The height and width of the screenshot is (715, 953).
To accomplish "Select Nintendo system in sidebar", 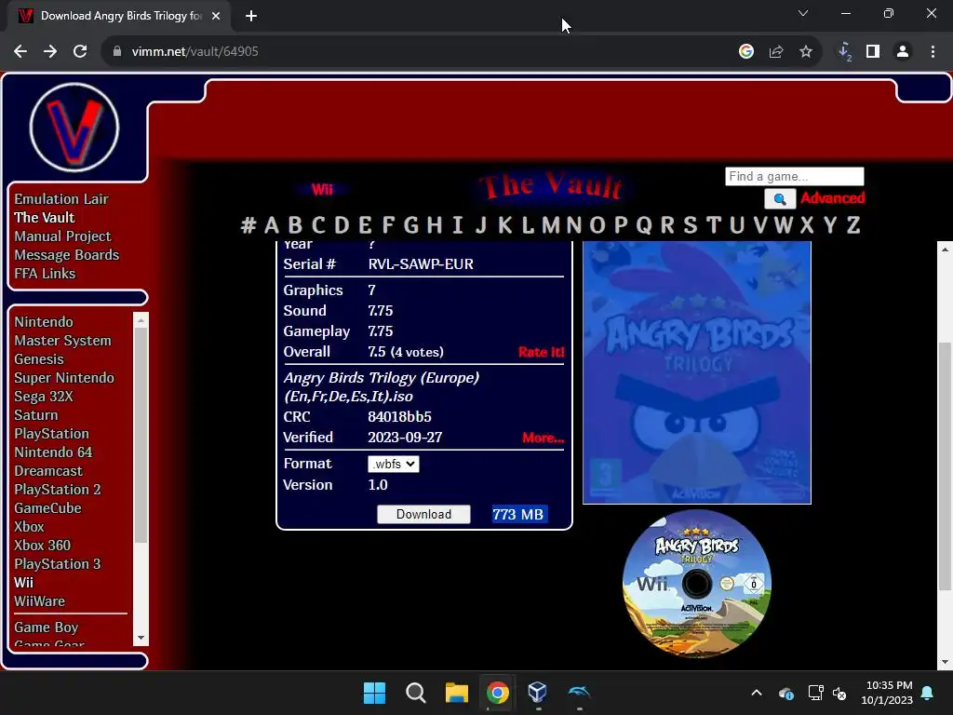I will pyautogui.click(x=44, y=321).
